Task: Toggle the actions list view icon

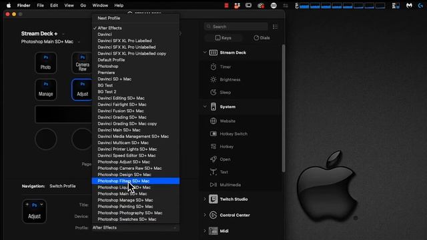Action: (x=275, y=27)
